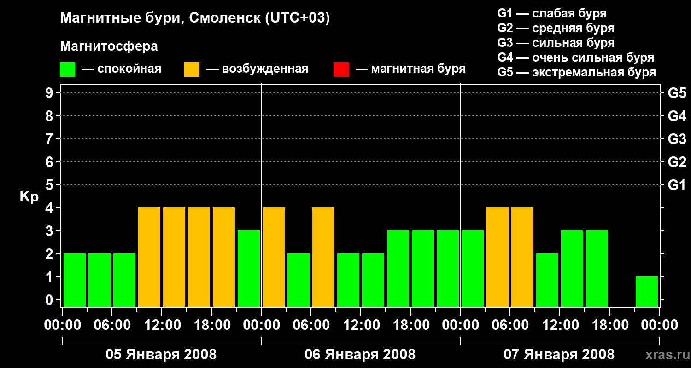Click the right-axis 'G3' storm level label
The width and height of the screenshot is (691, 368).
[x=677, y=139]
